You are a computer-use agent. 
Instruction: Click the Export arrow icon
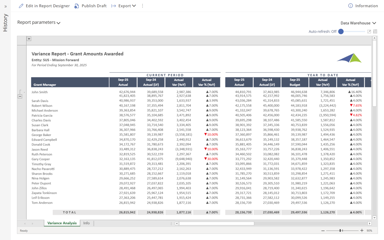pos(113,6)
